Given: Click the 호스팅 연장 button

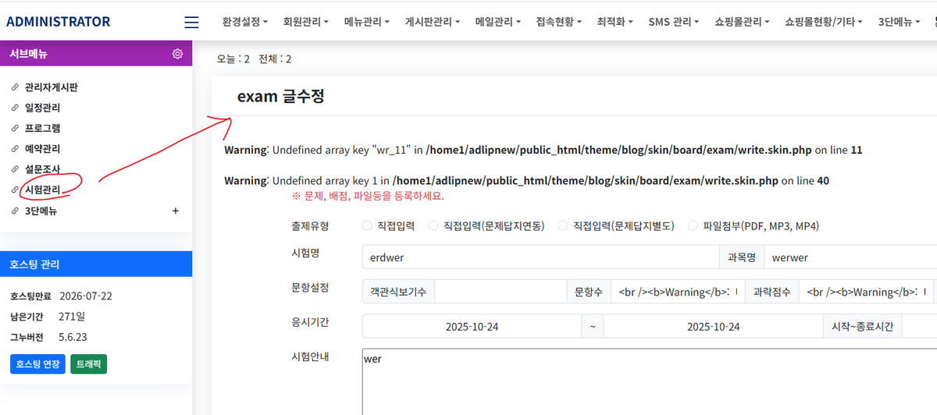Looking at the screenshot, I should pyautogui.click(x=37, y=364).
